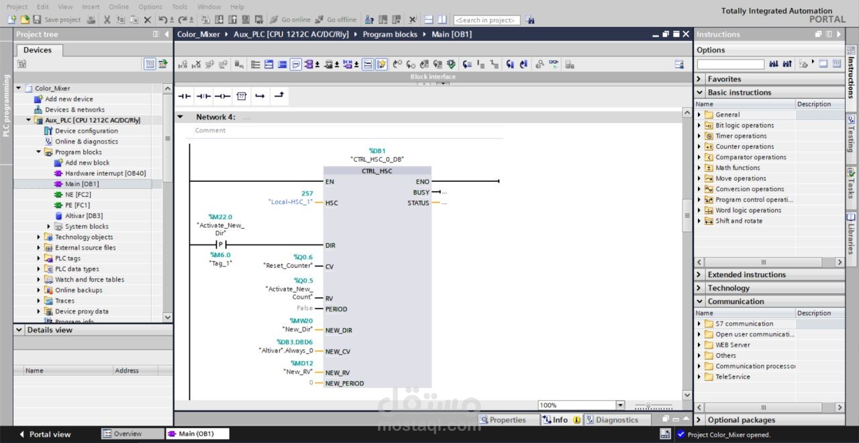This screenshot has width=859, height=443.
Task: Click the Search in project field
Action: pyautogui.click(x=487, y=20)
